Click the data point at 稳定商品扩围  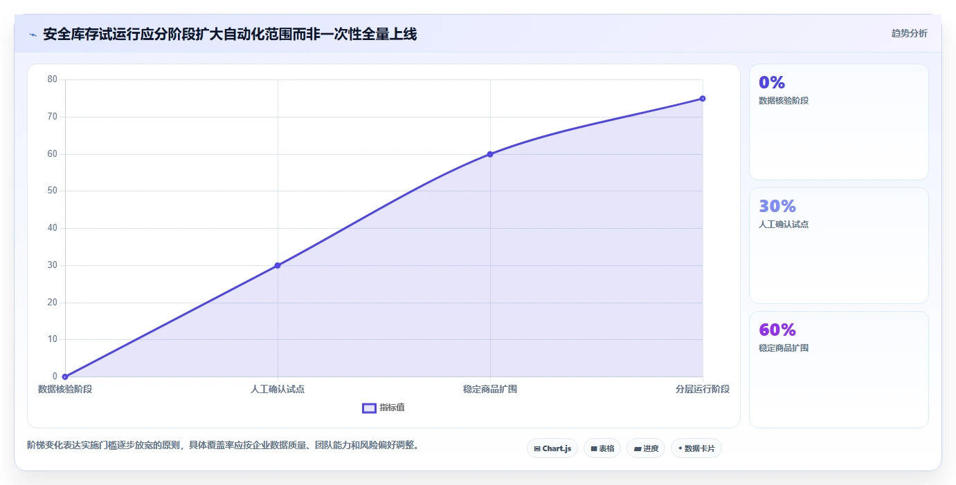coord(490,154)
